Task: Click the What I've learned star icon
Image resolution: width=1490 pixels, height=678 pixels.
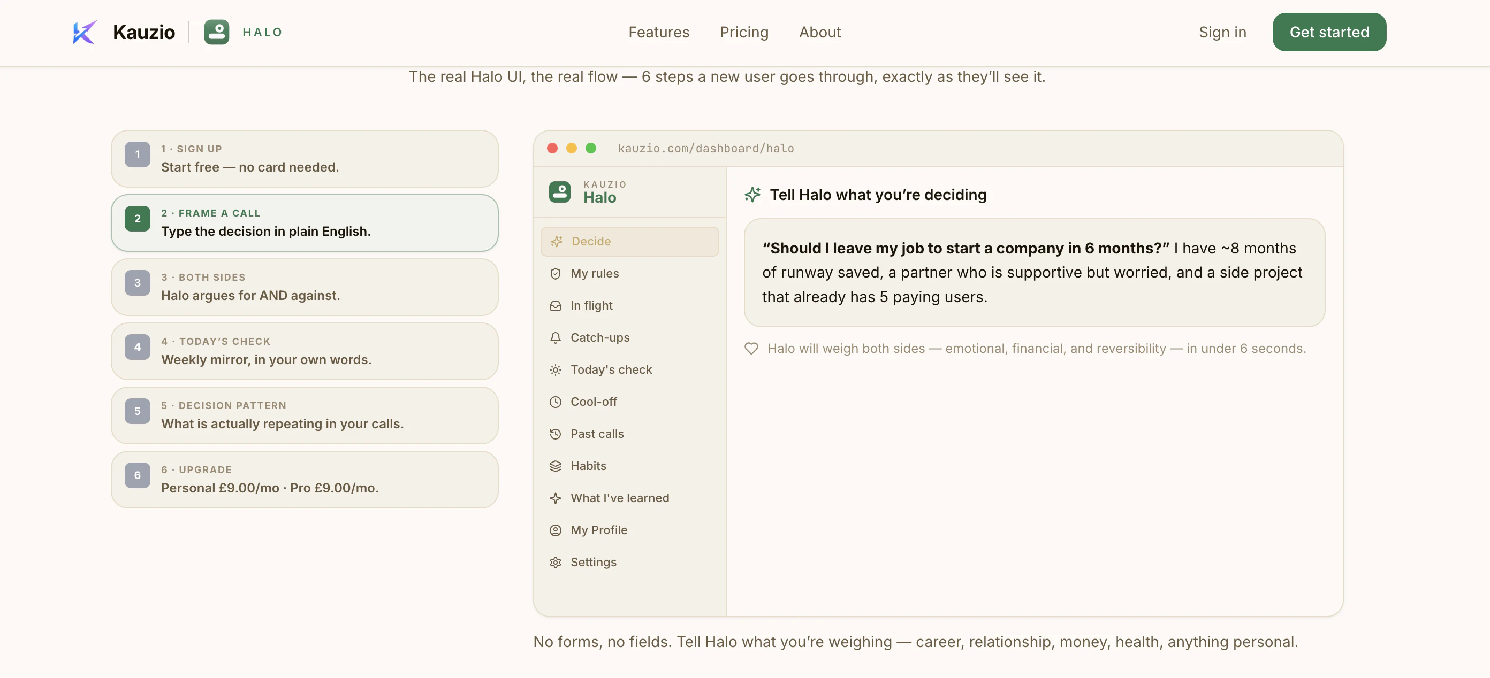Action: pyautogui.click(x=556, y=498)
